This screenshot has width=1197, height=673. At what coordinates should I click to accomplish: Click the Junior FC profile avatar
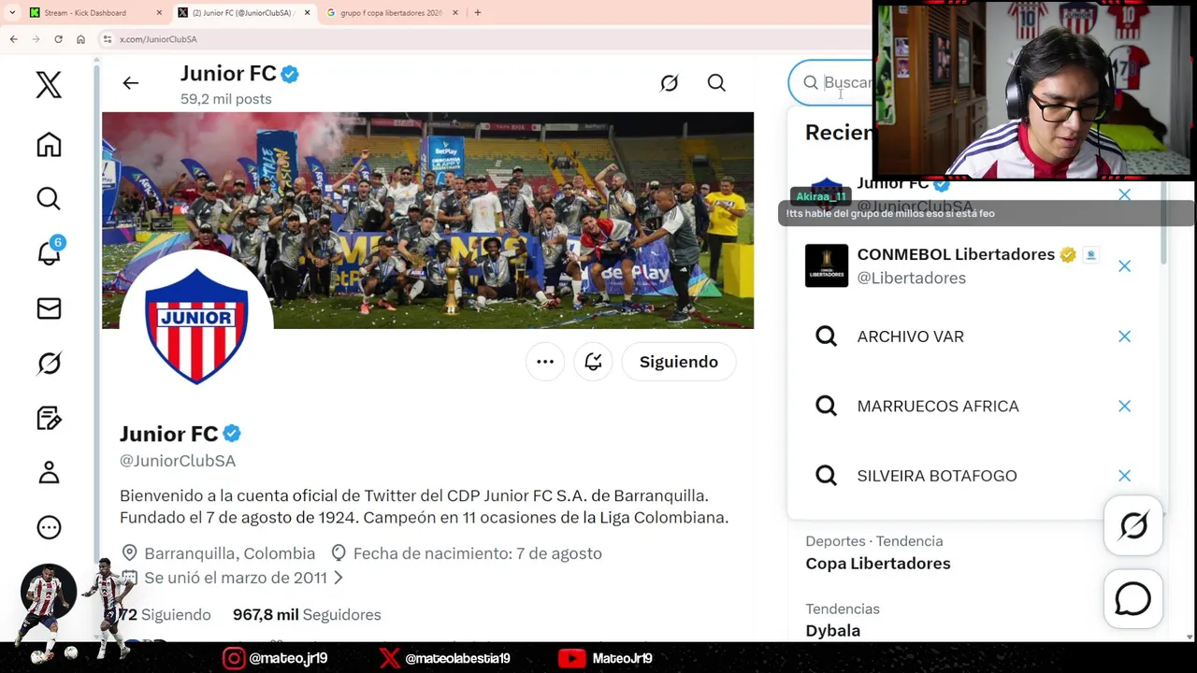196,325
